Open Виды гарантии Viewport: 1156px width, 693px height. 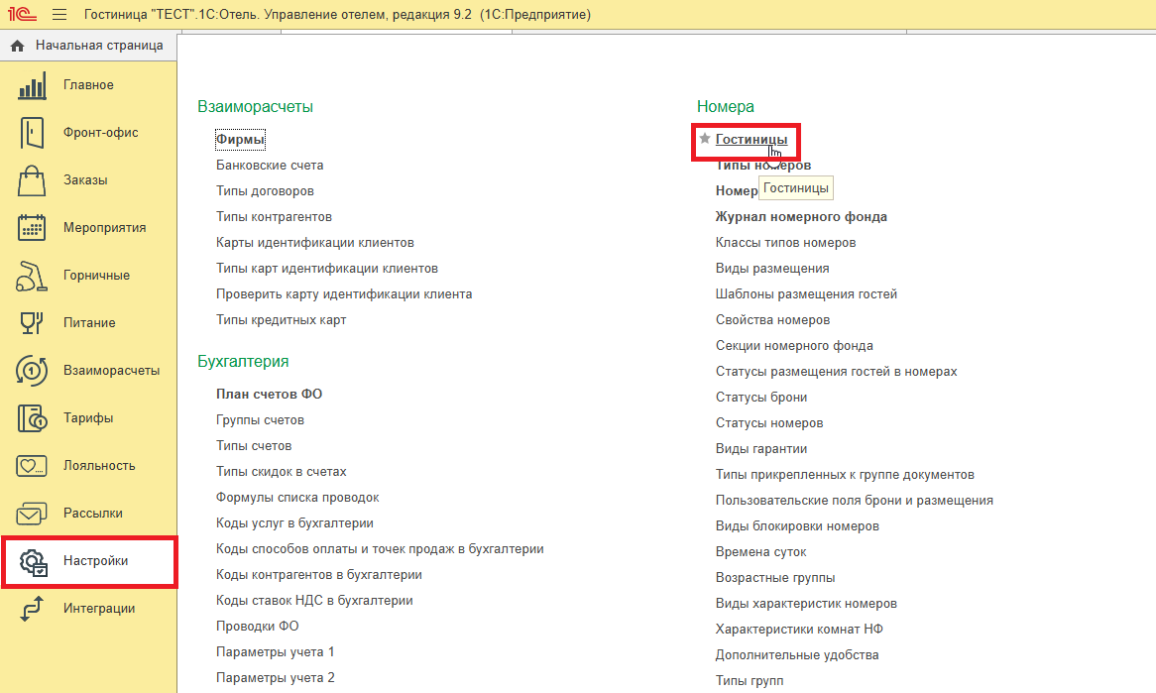pyautogui.click(x=760, y=449)
